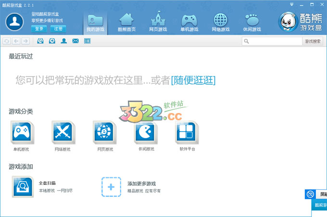Image resolution: width=327 pixels, height=217 pixels.
Task: Minimize the 酷熊游戏盒 window
Action: [302, 5]
